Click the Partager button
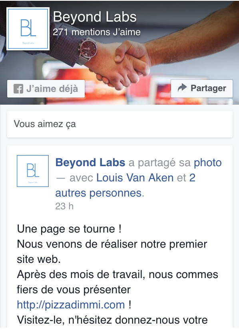This screenshot has width=239, height=330. click(202, 88)
